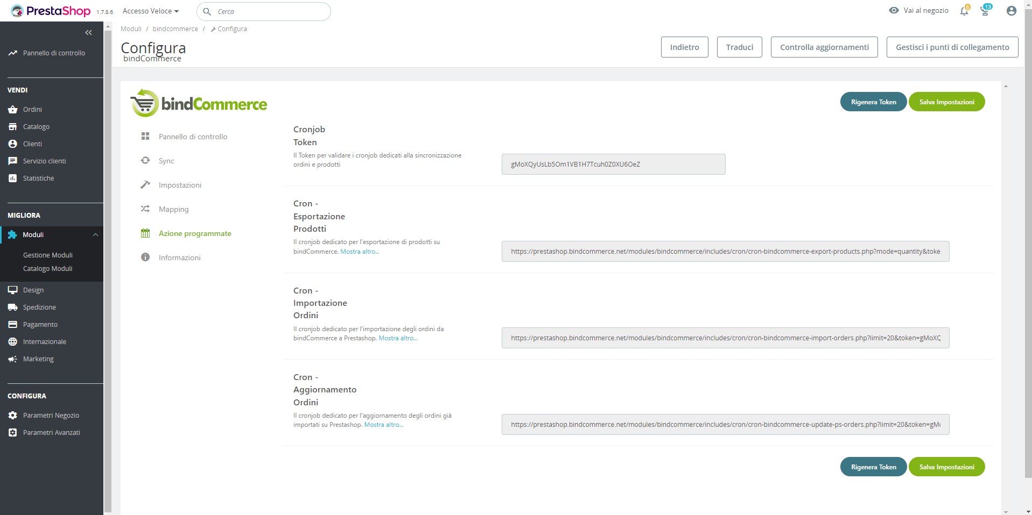Click the Ordini basket icon in sidebar
The height and width of the screenshot is (515, 1032).
pyautogui.click(x=13, y=110)
